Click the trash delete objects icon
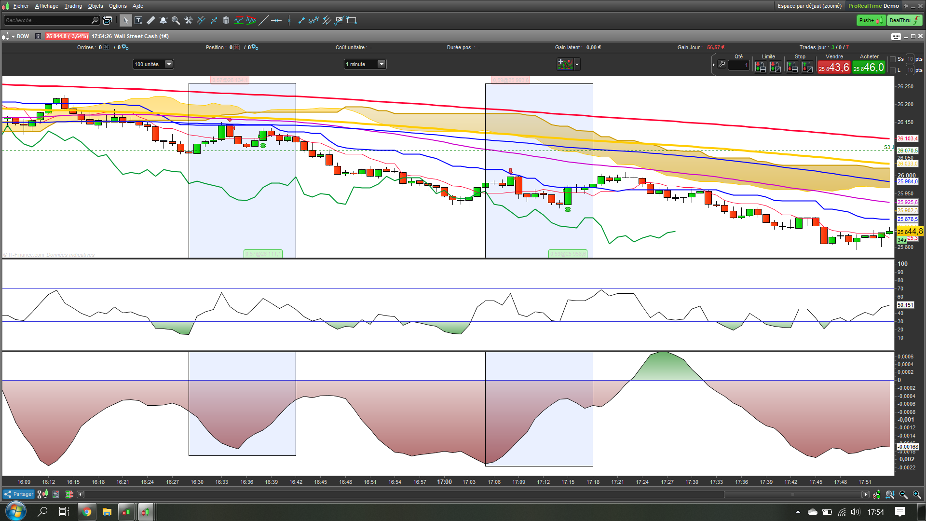 [226, 20]
